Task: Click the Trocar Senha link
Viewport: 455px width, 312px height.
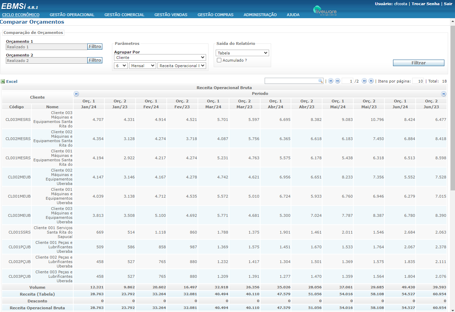Action: pyautogui.click(x=425, y=4)
